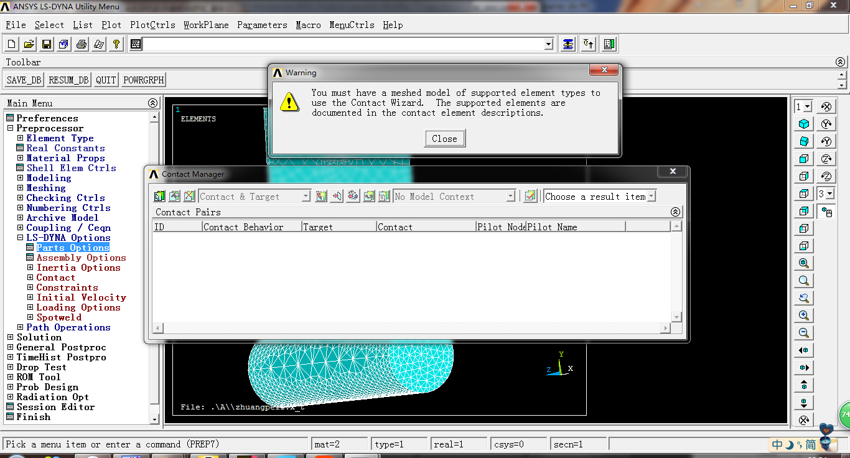Open the File menu
Screen dimensions: 850x458
(x=16, y=25)
